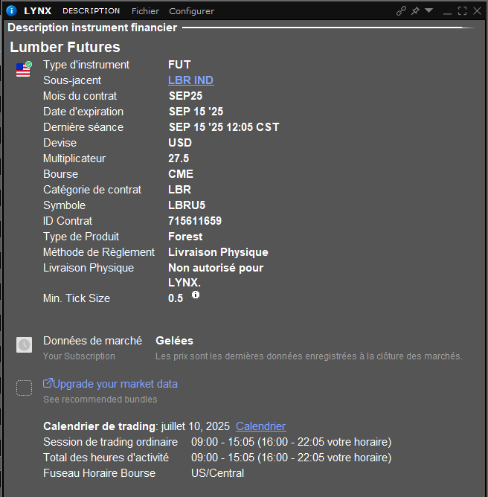Open the Calendrier trading calendar link
Viewport: 488px width, 497px height.
point(260,426)
